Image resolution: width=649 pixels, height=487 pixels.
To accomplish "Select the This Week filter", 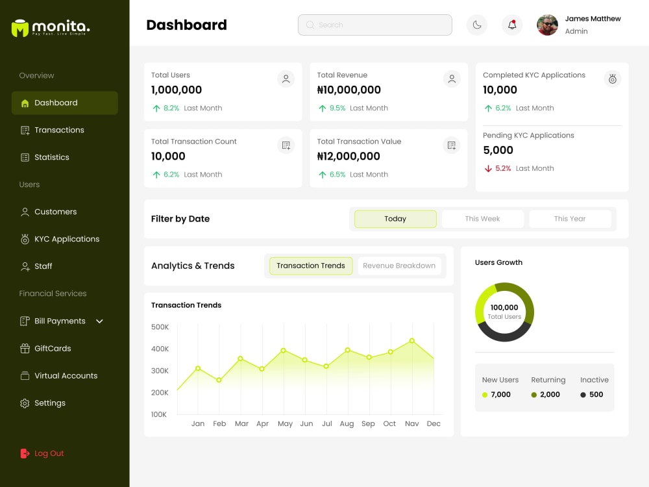I will tap(483, 219).
